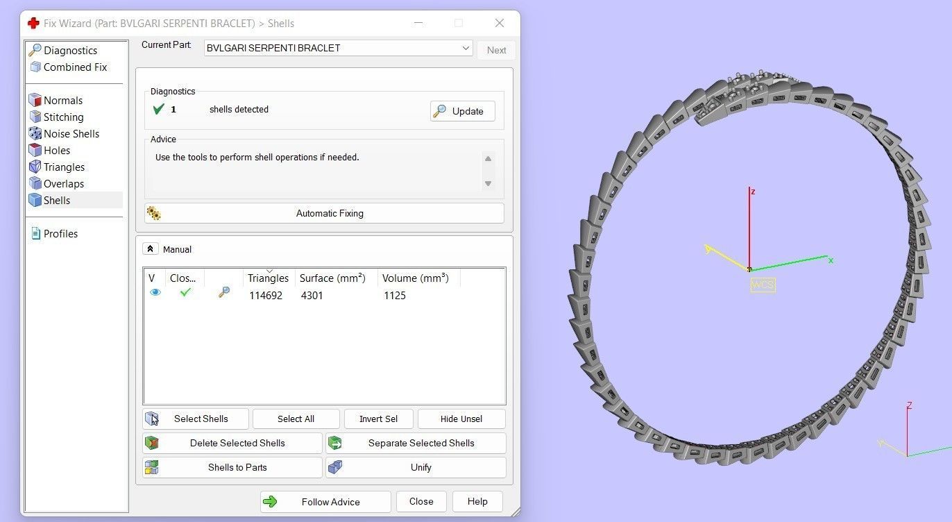Click the WCS label in viewport
The width and height of the screenshot is (952, 522).
[763, 285]
